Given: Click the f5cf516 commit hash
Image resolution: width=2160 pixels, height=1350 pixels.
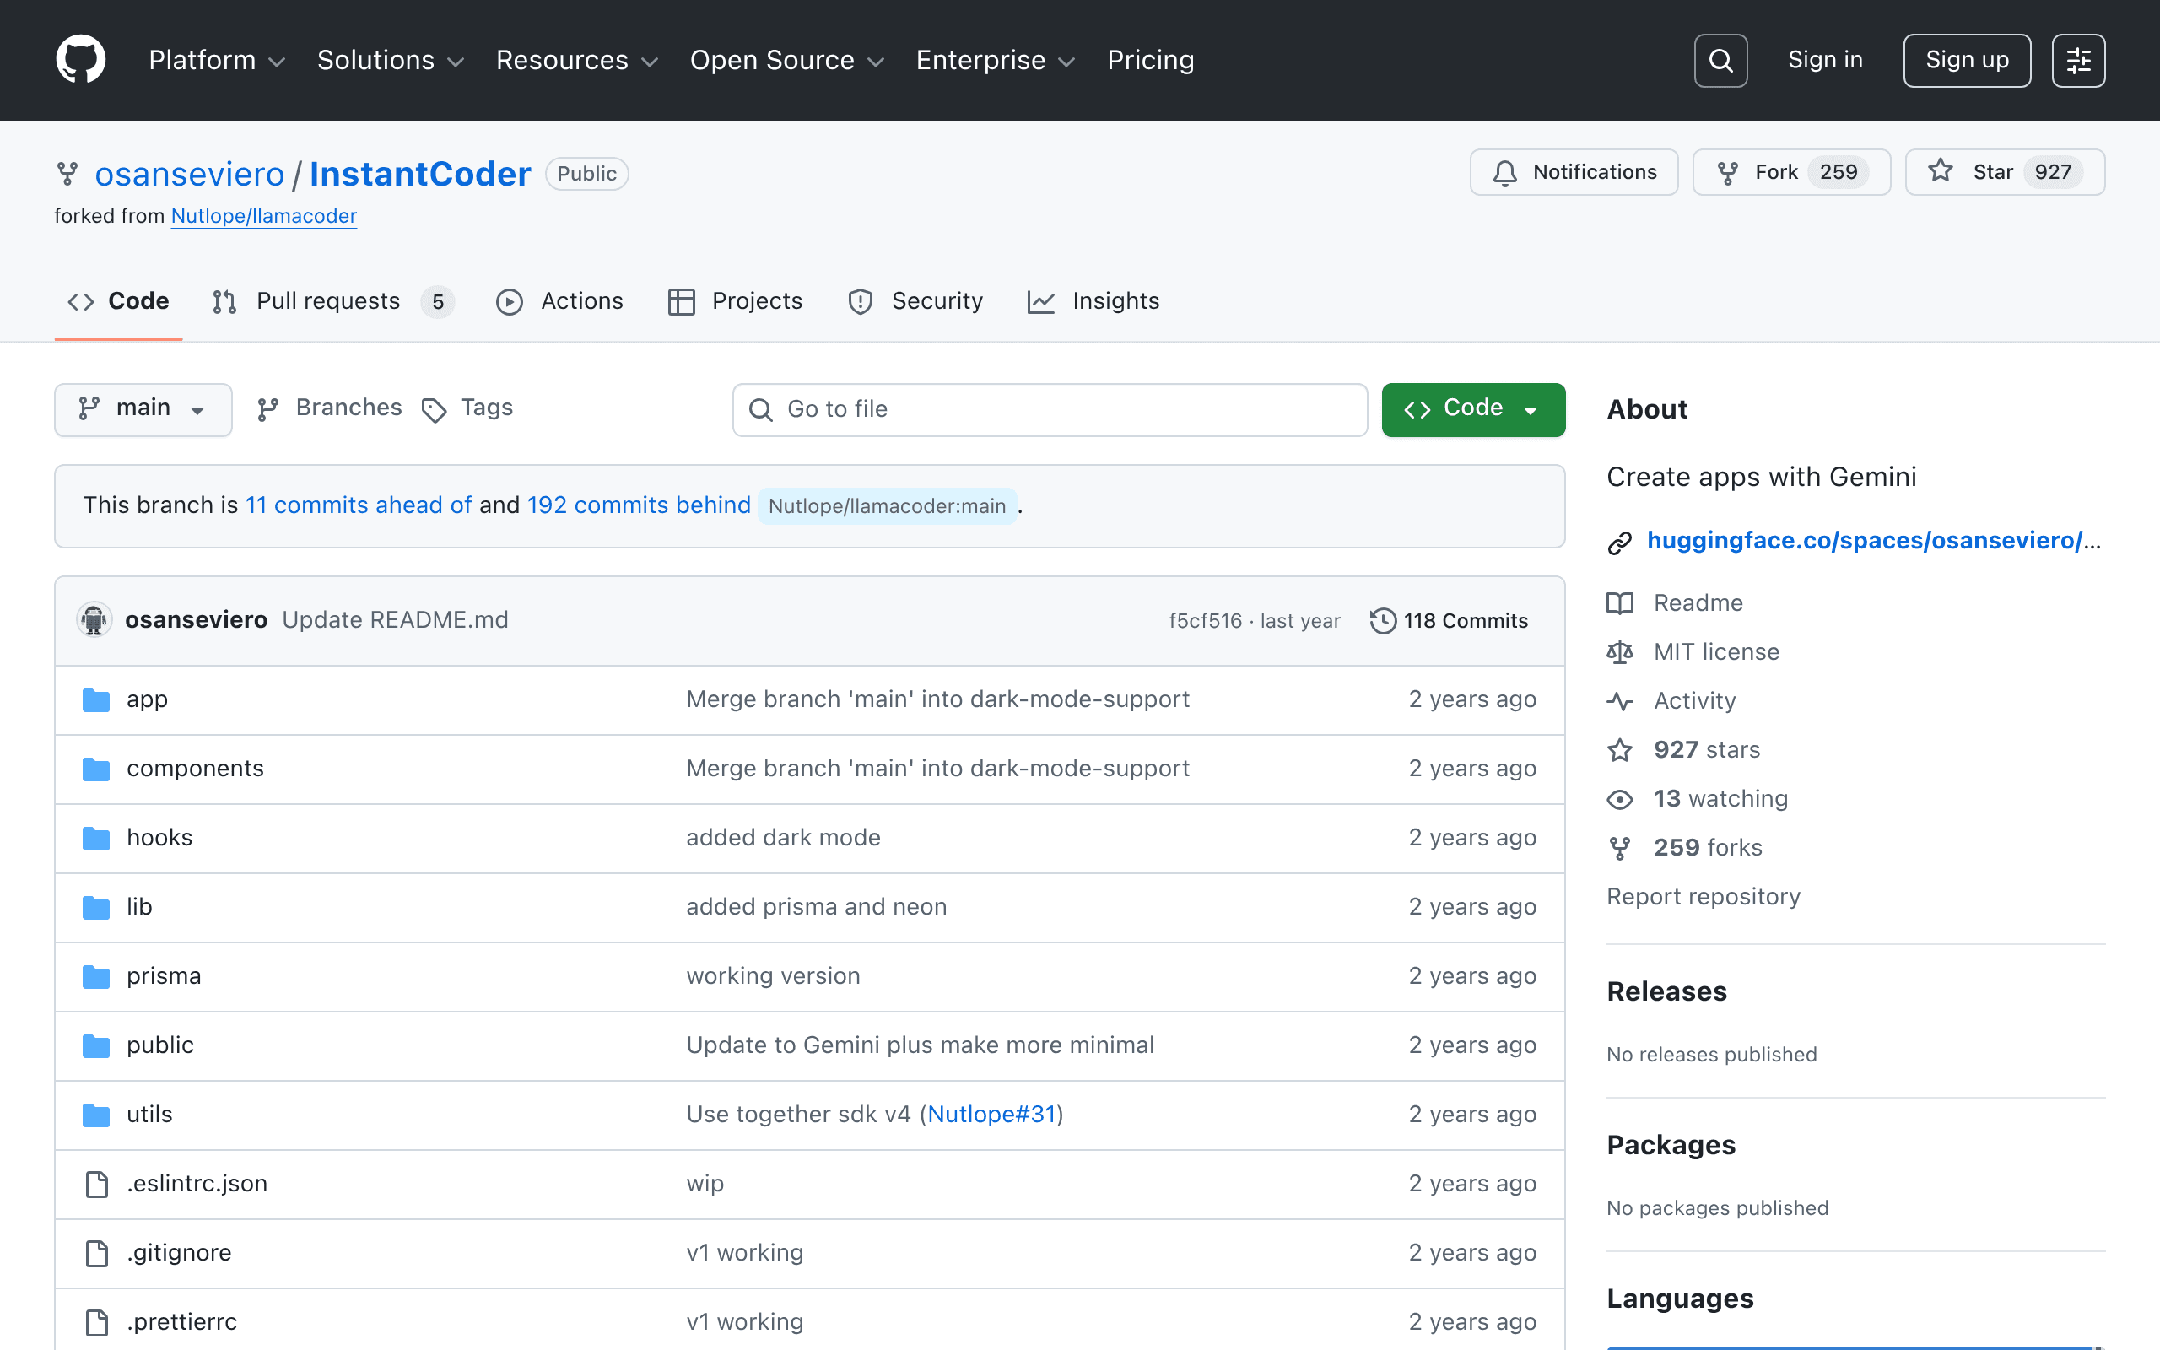Looking at the screenshot, I should click(1205, 620).
